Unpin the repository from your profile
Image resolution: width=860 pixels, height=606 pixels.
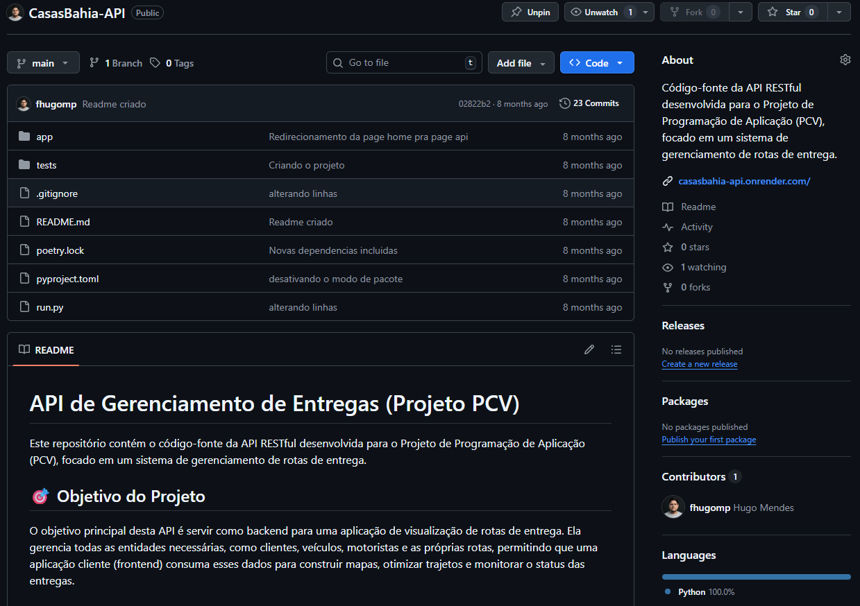[530, 12]
